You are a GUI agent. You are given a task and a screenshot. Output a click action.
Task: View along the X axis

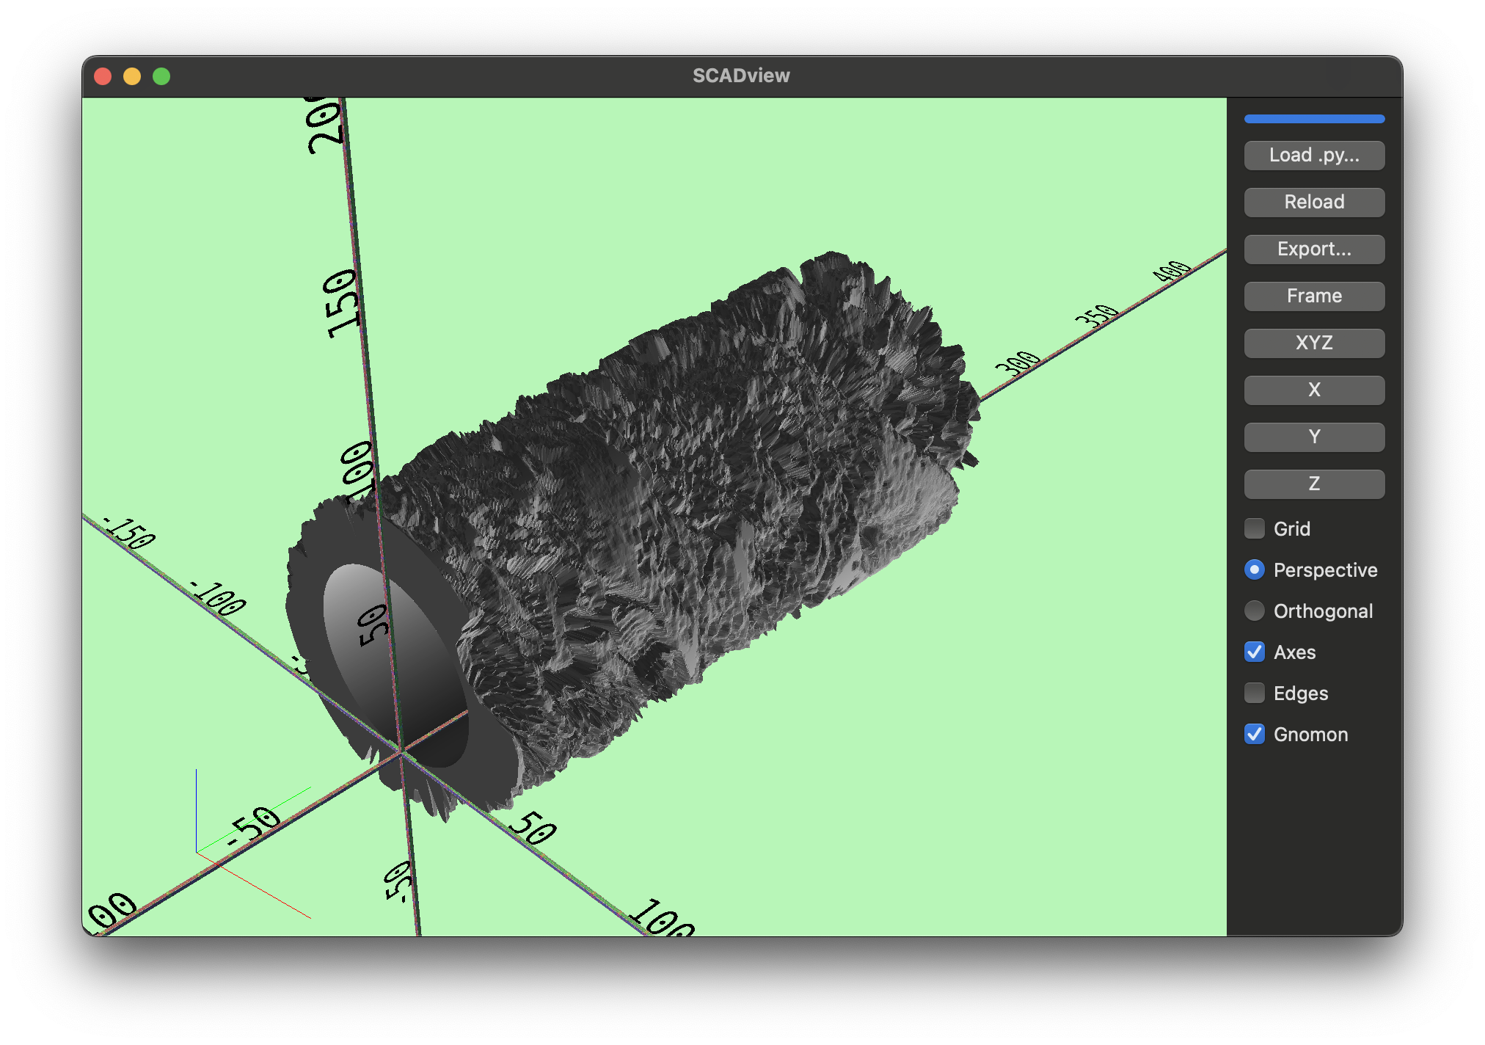tap(1314, 390)
